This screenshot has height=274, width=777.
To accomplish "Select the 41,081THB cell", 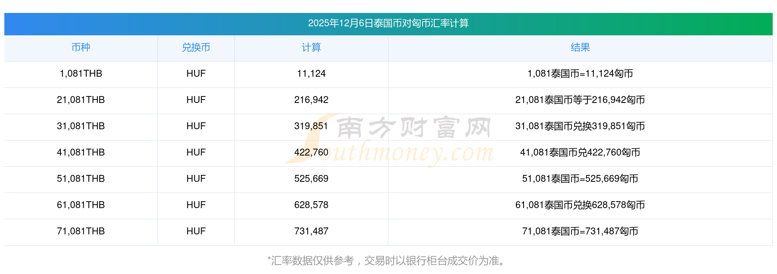I will point(81,153).
